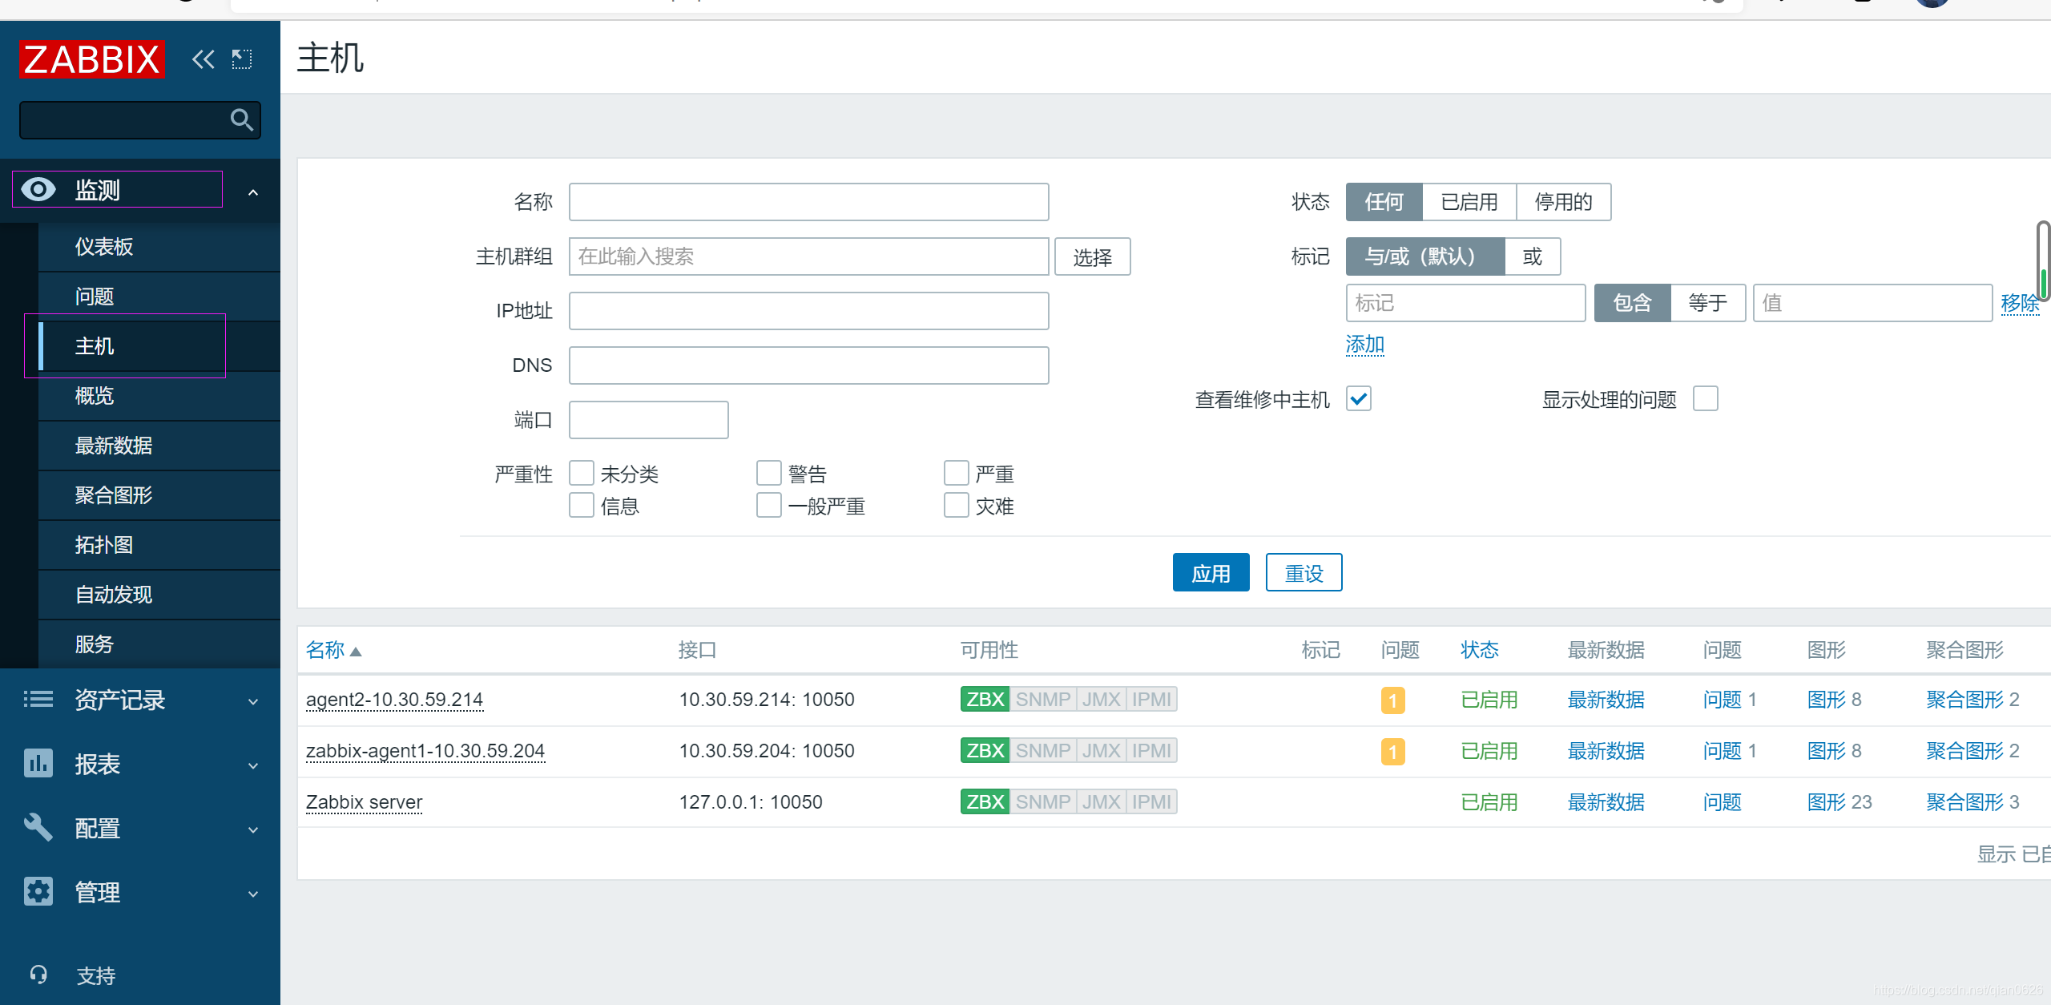Click JMX badge for zabbix-agent1-10.30.59.204
2051x1005 pixels.
[1102, 751]
